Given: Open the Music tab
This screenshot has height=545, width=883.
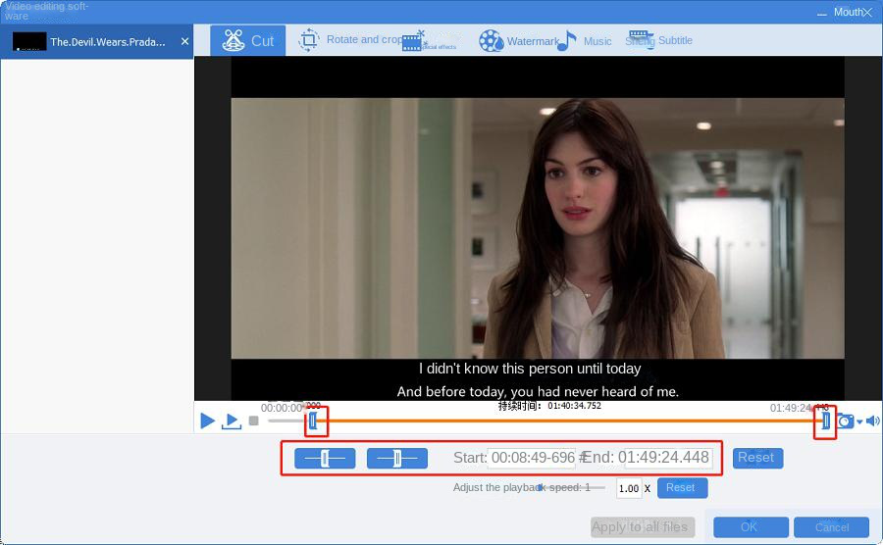Looking at the screenshot, I should pyautogui.click(x=584, y=41).
